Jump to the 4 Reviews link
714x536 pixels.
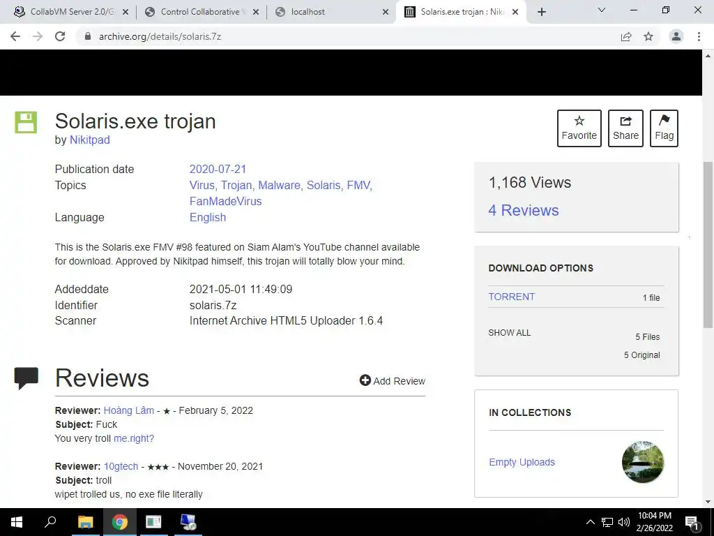524,210
